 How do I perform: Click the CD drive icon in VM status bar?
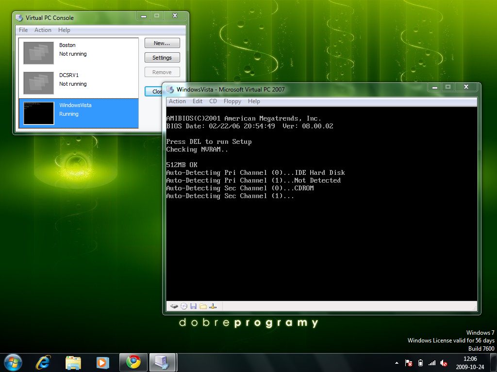click(184, 306)
